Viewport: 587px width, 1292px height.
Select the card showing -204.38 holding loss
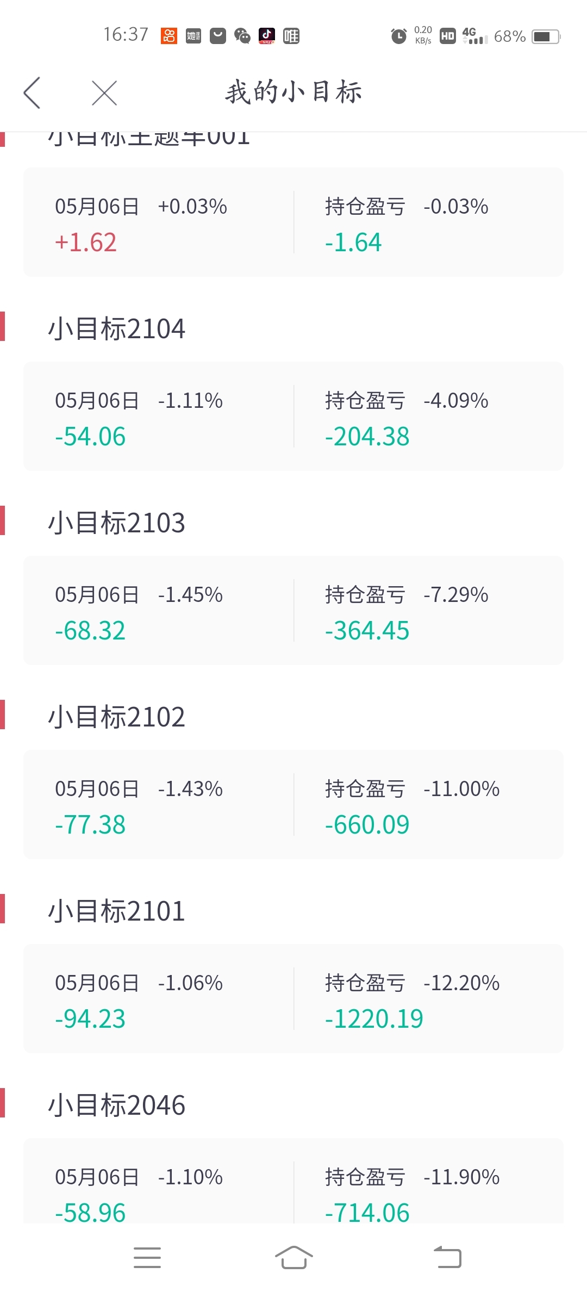pos(293,417)
